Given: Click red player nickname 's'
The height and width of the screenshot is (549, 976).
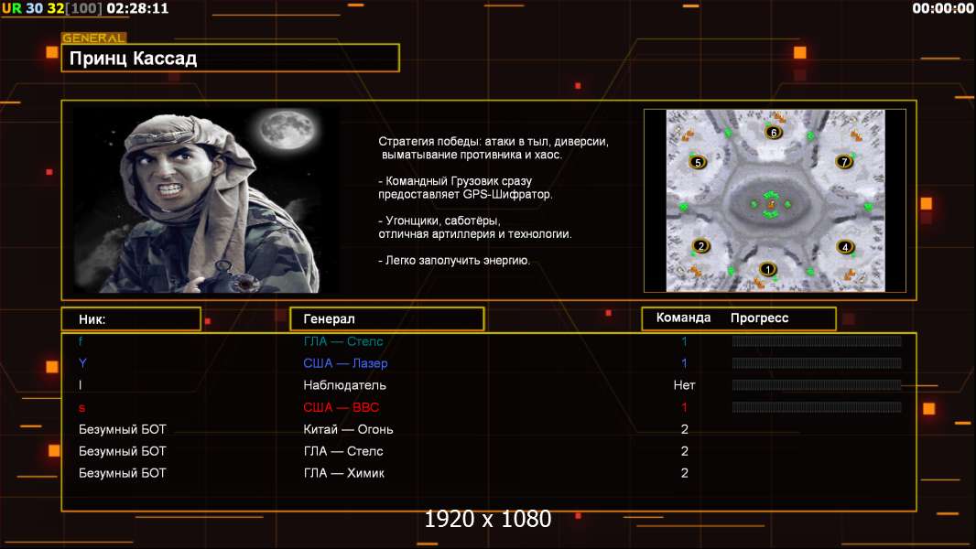Looking at the screenshot, I should click(82, 408).
